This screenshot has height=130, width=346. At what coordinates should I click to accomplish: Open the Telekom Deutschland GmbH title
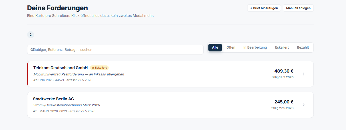click(61, 68)
